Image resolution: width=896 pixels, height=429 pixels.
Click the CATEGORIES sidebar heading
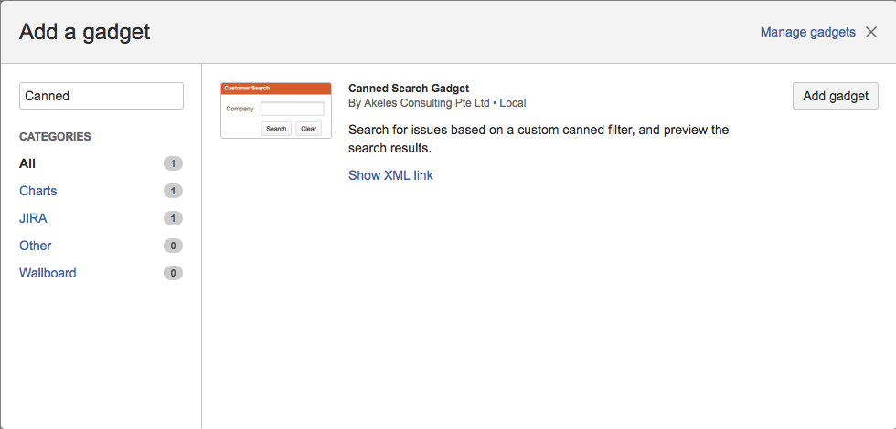point(55,137)
